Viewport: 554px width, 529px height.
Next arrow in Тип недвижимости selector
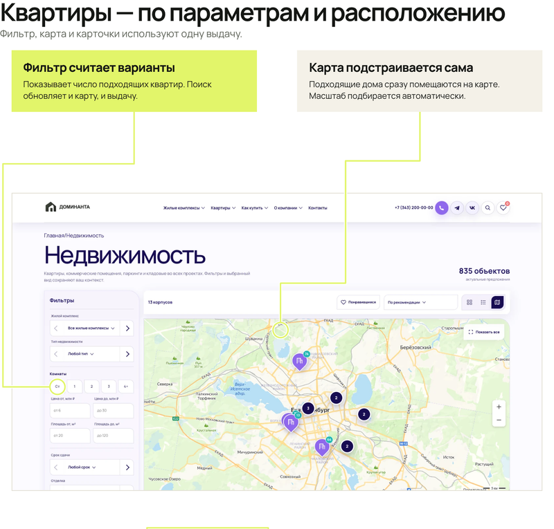click(x=127, y=354)
